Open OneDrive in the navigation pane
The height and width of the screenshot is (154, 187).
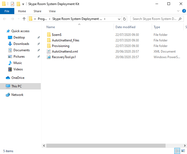click(x=18, y=78)
